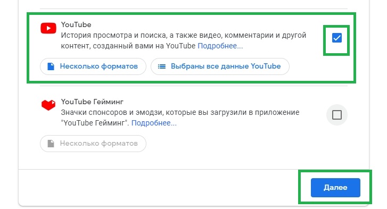Image resolution: width=387 pixels, height=209 pixels.
Task: Enable the YouTube Гейминг checkbox
Action: tap(336, 115)
